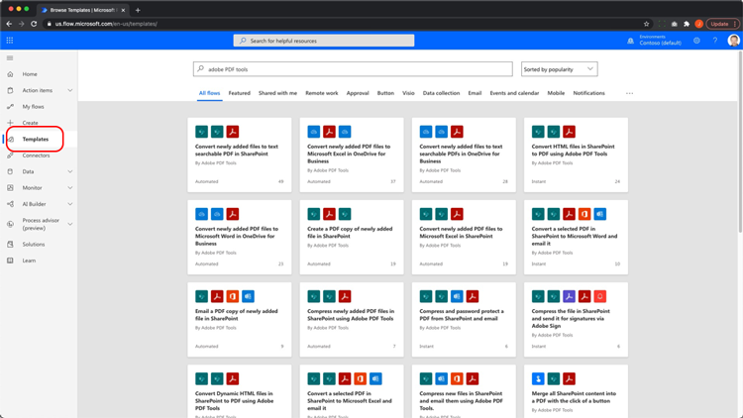This screenshot has height=418, width=743.
Task: Open the app launcher waffle icon
Action: [x=10, y=41]
